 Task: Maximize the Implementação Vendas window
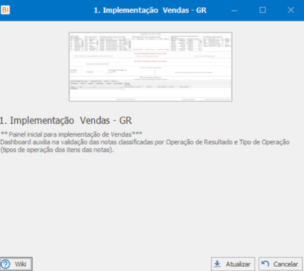262,10
